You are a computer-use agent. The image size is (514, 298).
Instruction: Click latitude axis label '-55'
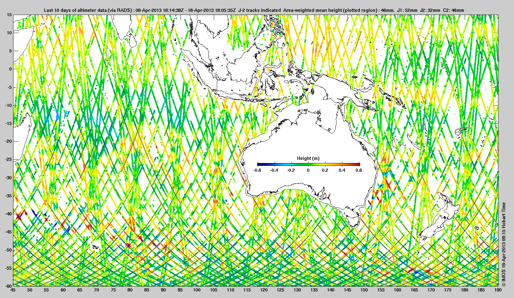coord(8,268)
